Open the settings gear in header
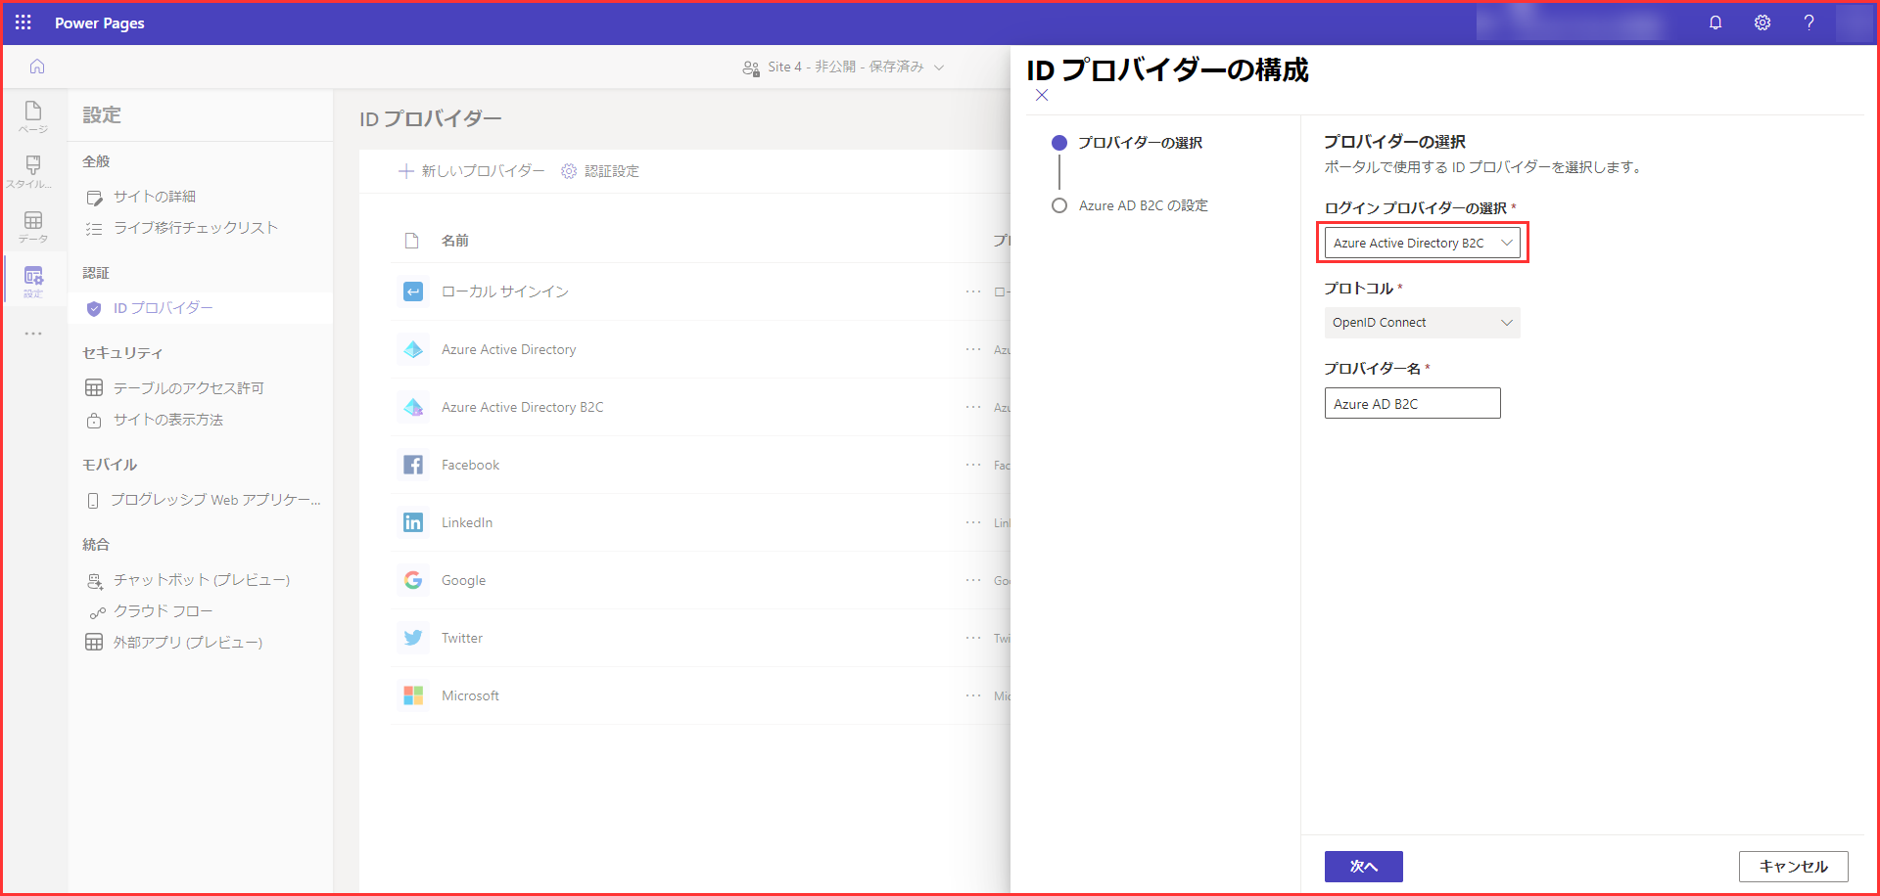 pyautogui.click(x=1762, y=22)
